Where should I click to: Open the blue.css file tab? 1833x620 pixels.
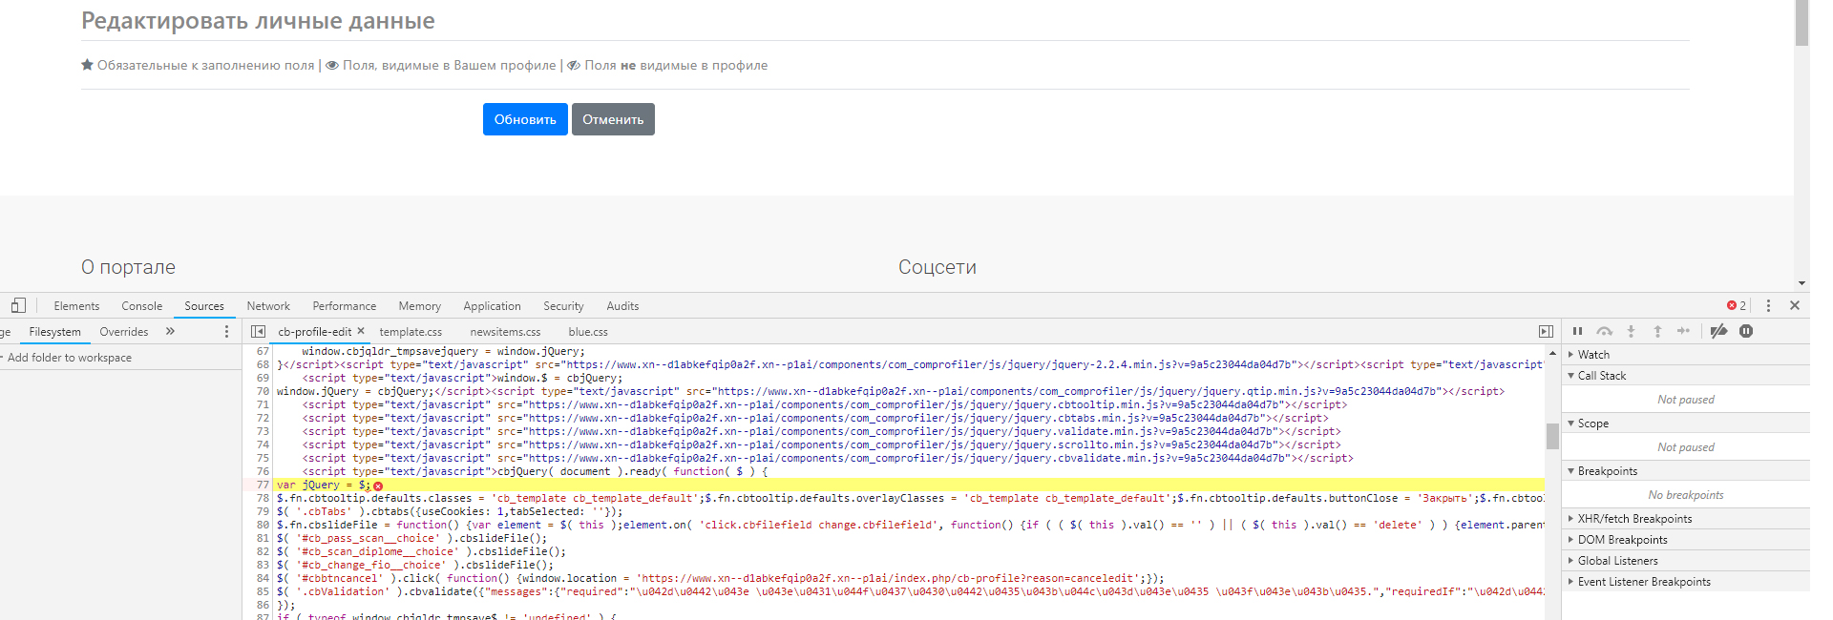(x=588, y=331)
